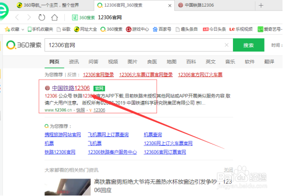
Task: Open the 爱奇艺 bookmark
Action: point(270,29)
